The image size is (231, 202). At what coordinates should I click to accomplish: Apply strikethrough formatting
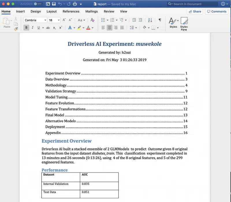coord(48,28)
